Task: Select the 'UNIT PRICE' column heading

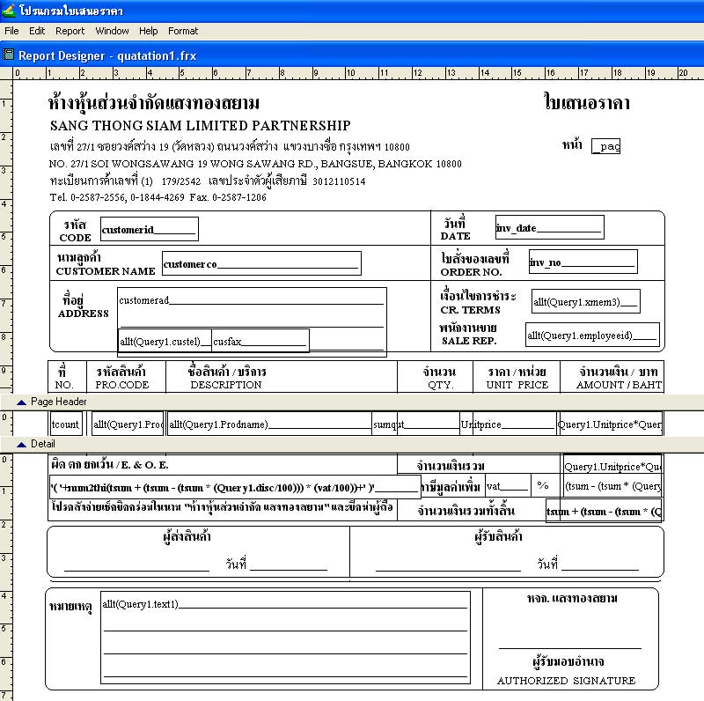Action: tap(517, 385)
